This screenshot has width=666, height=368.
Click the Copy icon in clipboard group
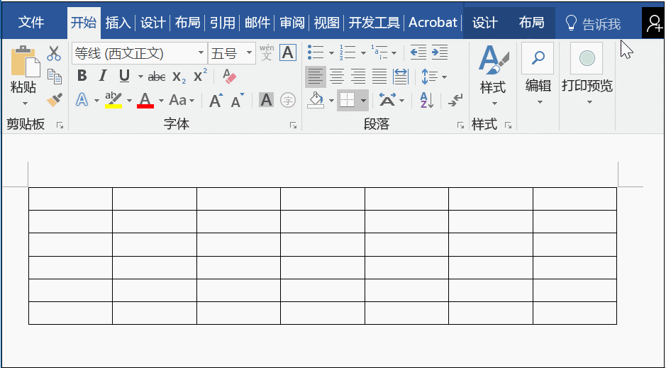[55, 77]
